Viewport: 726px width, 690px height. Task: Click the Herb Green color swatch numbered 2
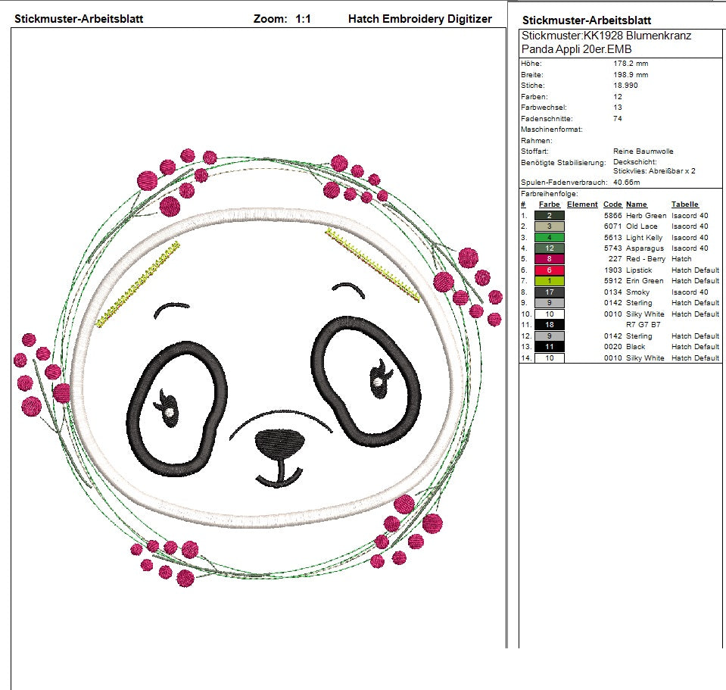tap(549, 215)
